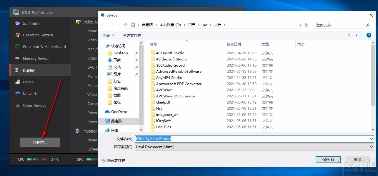View Processor & Motherboard information
Screen dimensions: 378x176
coord(44,47)
